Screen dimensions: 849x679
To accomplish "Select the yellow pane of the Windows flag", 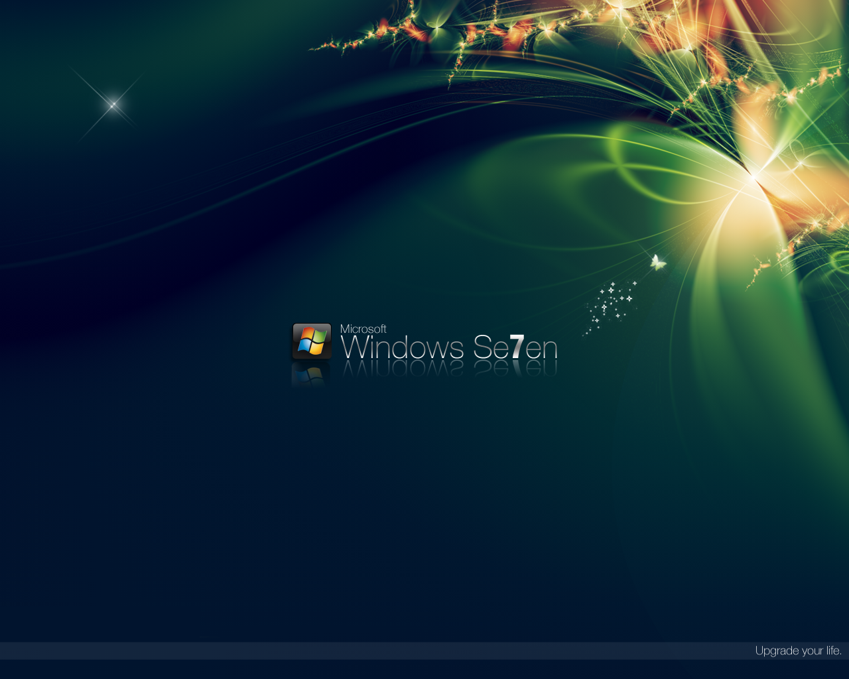I will click(x=316, y=347).
